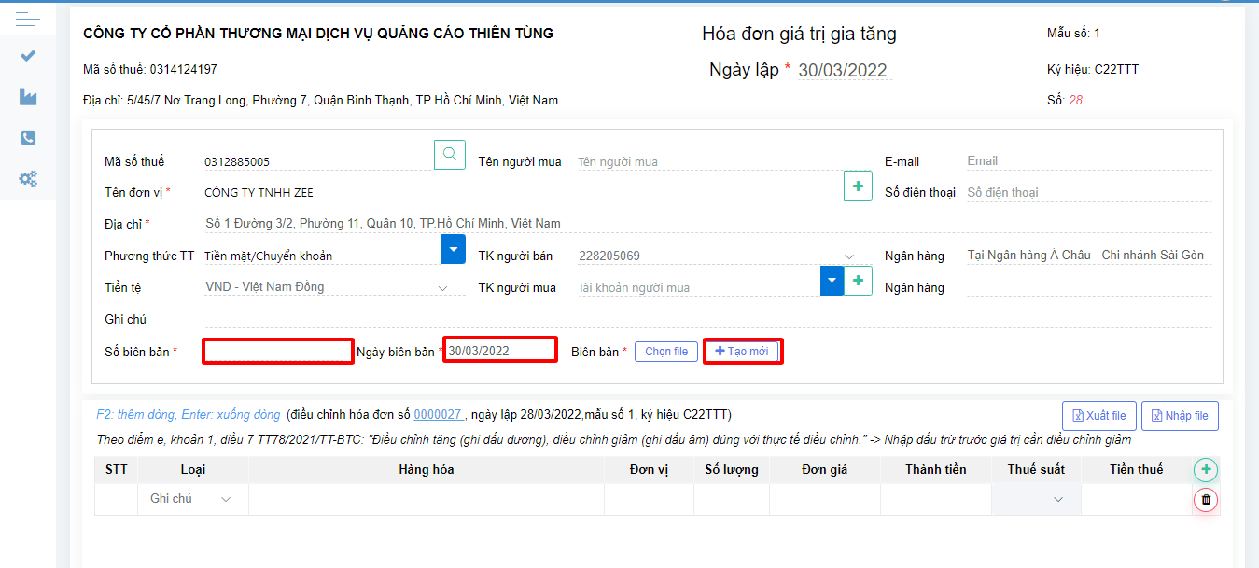Image resolution: width=1259 pixels, height=568 pixels.
Task: Click the Xuất file button
Action: [x=1098, y=415]
